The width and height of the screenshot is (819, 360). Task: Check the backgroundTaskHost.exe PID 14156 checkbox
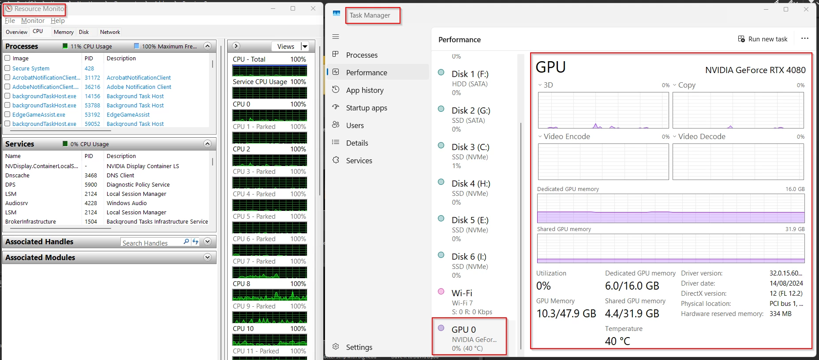pyautogui.click(x=7, y=96)
